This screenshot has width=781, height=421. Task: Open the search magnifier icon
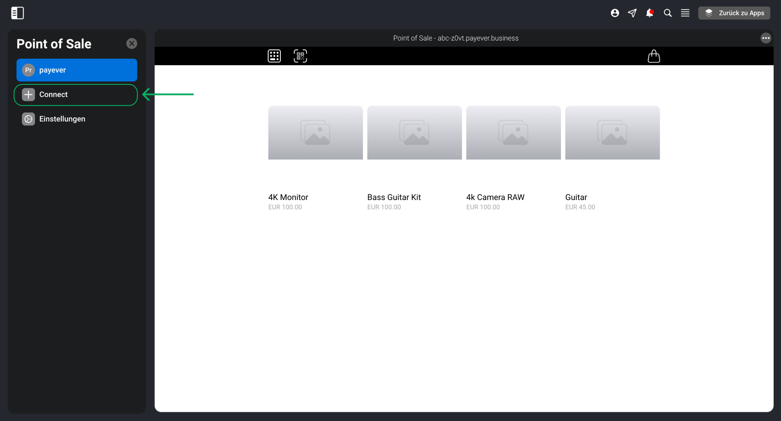[667, 13]
